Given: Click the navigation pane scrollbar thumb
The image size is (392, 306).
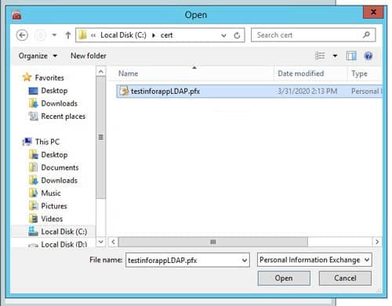Looking at the screenshot, I should click(101, 138).
